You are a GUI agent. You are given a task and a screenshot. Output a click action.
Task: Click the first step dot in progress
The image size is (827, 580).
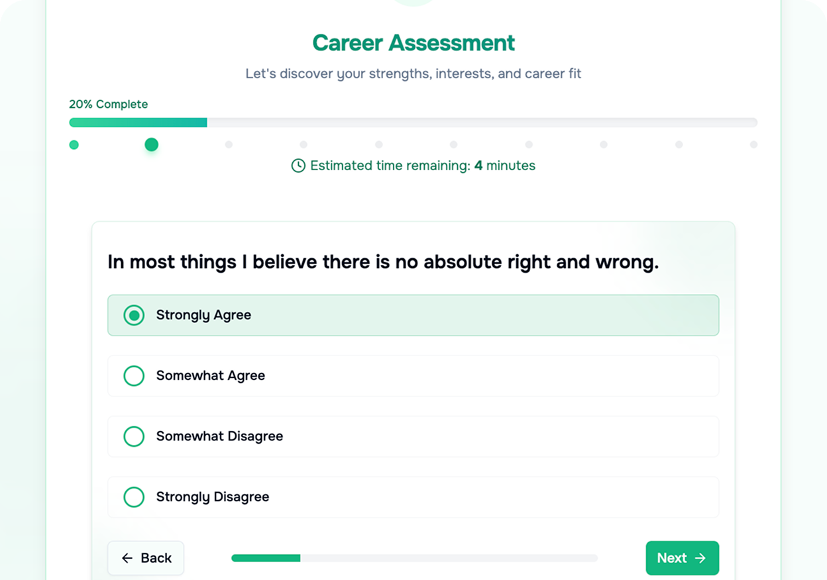click(x=74, y=144)
